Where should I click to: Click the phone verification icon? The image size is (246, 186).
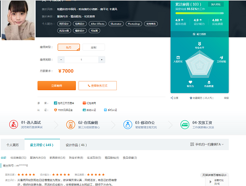point(106,110)
